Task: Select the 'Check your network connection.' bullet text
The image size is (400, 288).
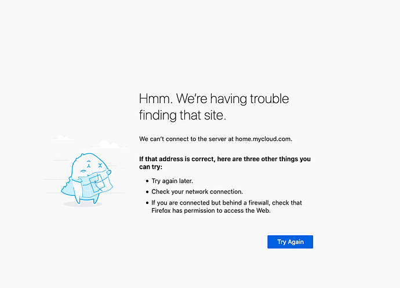Action: pyautogui.click(x=197, y=192)
